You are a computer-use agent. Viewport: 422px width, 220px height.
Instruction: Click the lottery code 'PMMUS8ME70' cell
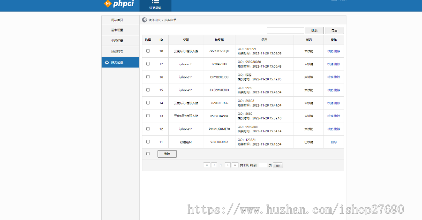pyautogui.click(x=219, y=129)
